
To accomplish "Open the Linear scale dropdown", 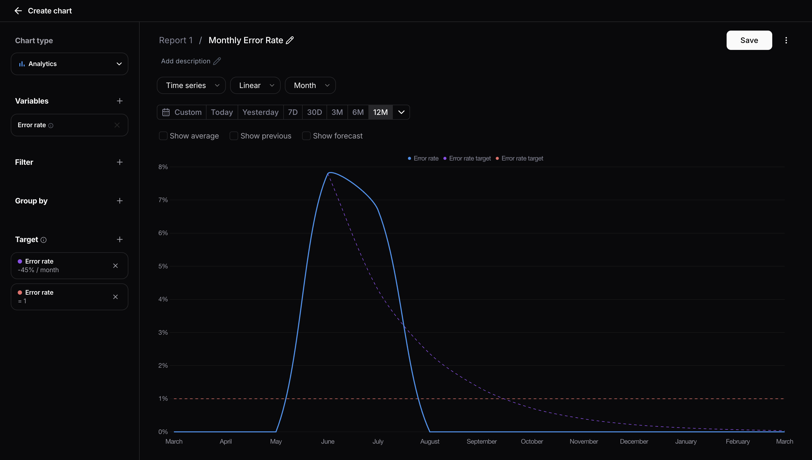I will (255, 85).
